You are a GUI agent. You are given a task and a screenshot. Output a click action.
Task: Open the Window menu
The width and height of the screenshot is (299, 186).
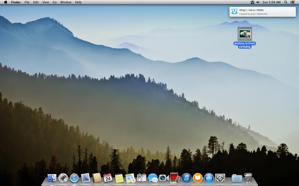(x=66, y=2)
